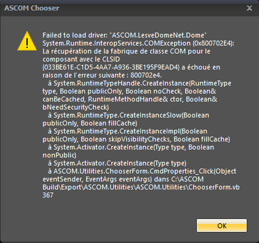
Task: Click the ASCOM Chooser title text
Action: [32, 8]
